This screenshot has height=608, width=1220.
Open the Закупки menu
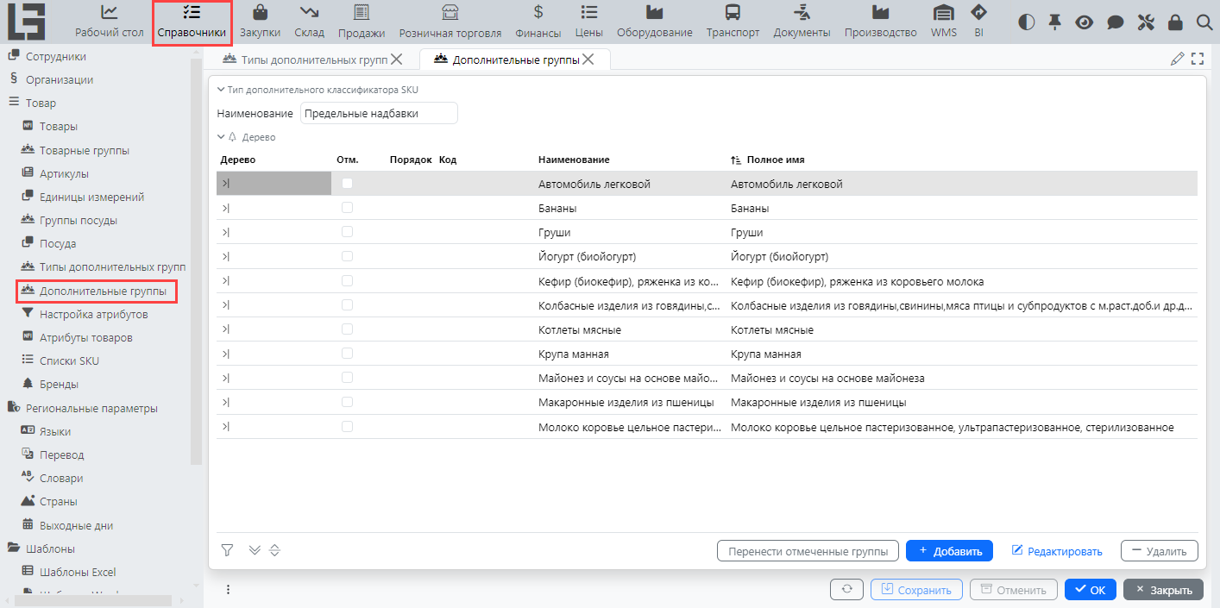coord(260,22)
